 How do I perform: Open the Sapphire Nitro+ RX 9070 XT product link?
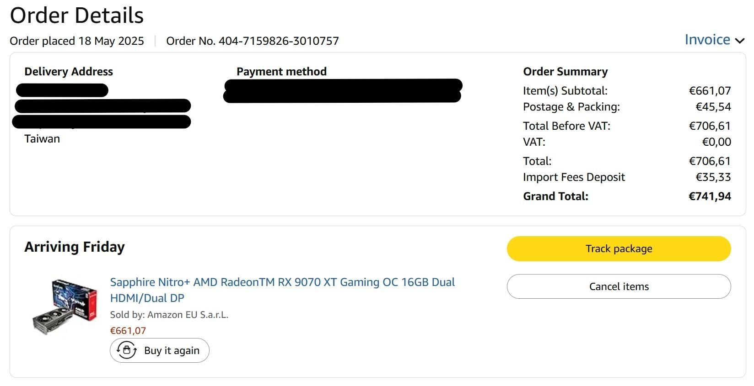[282, 290]
